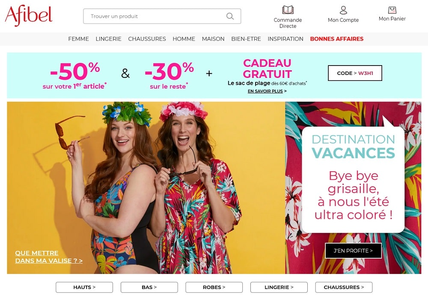Open the FEMME menu

tap(78, 39)
